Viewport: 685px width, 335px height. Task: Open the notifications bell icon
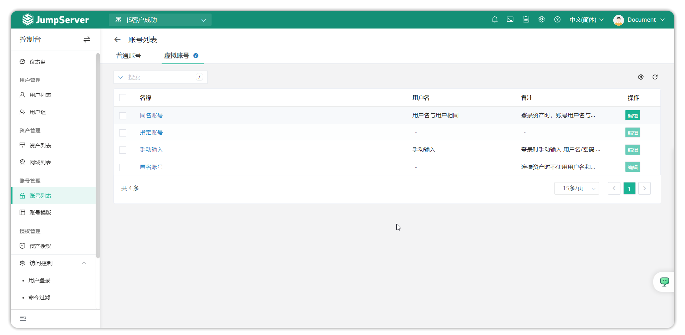[494, 20]
